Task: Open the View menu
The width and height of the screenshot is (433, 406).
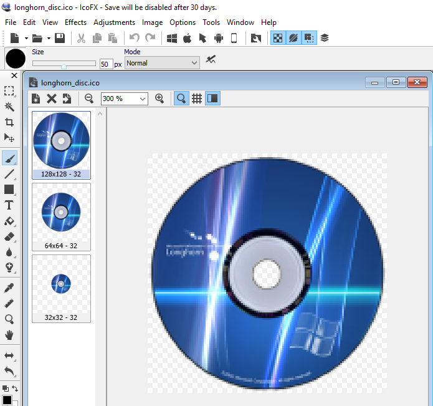Action: point(50,22)
